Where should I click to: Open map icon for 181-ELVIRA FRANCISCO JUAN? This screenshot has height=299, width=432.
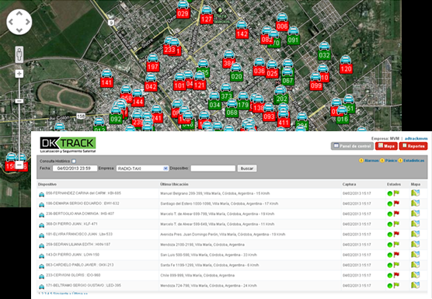point(415,234)
